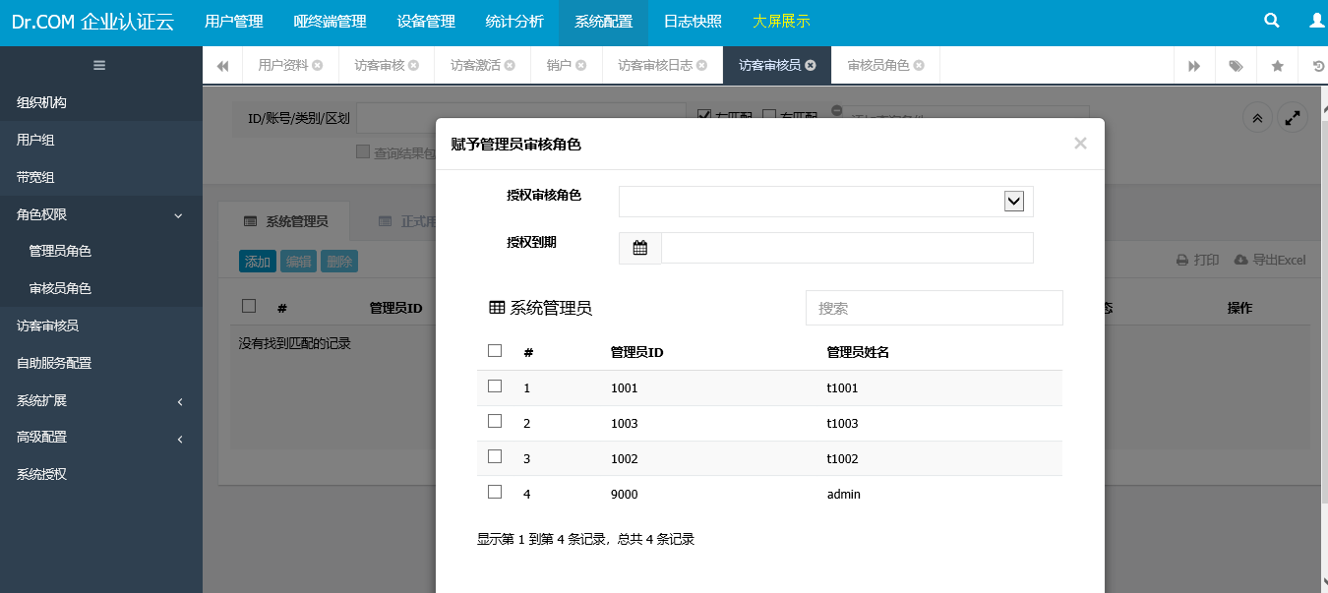Screen dimensions: 1328x593
Task: Toggle the 查询结果 checkbox under search
Action: 363,152
